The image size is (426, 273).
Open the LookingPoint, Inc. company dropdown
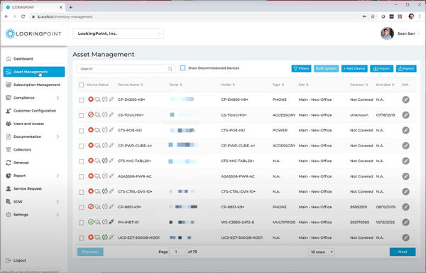118,33
